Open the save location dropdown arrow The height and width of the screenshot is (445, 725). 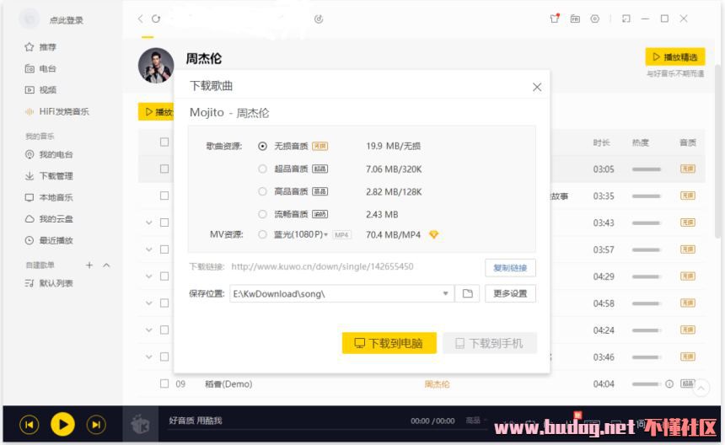click(x=445, y=293)
